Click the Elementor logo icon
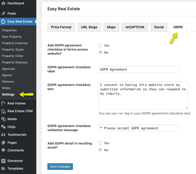Viewport: 196px width, 174px height. [3, 161]
